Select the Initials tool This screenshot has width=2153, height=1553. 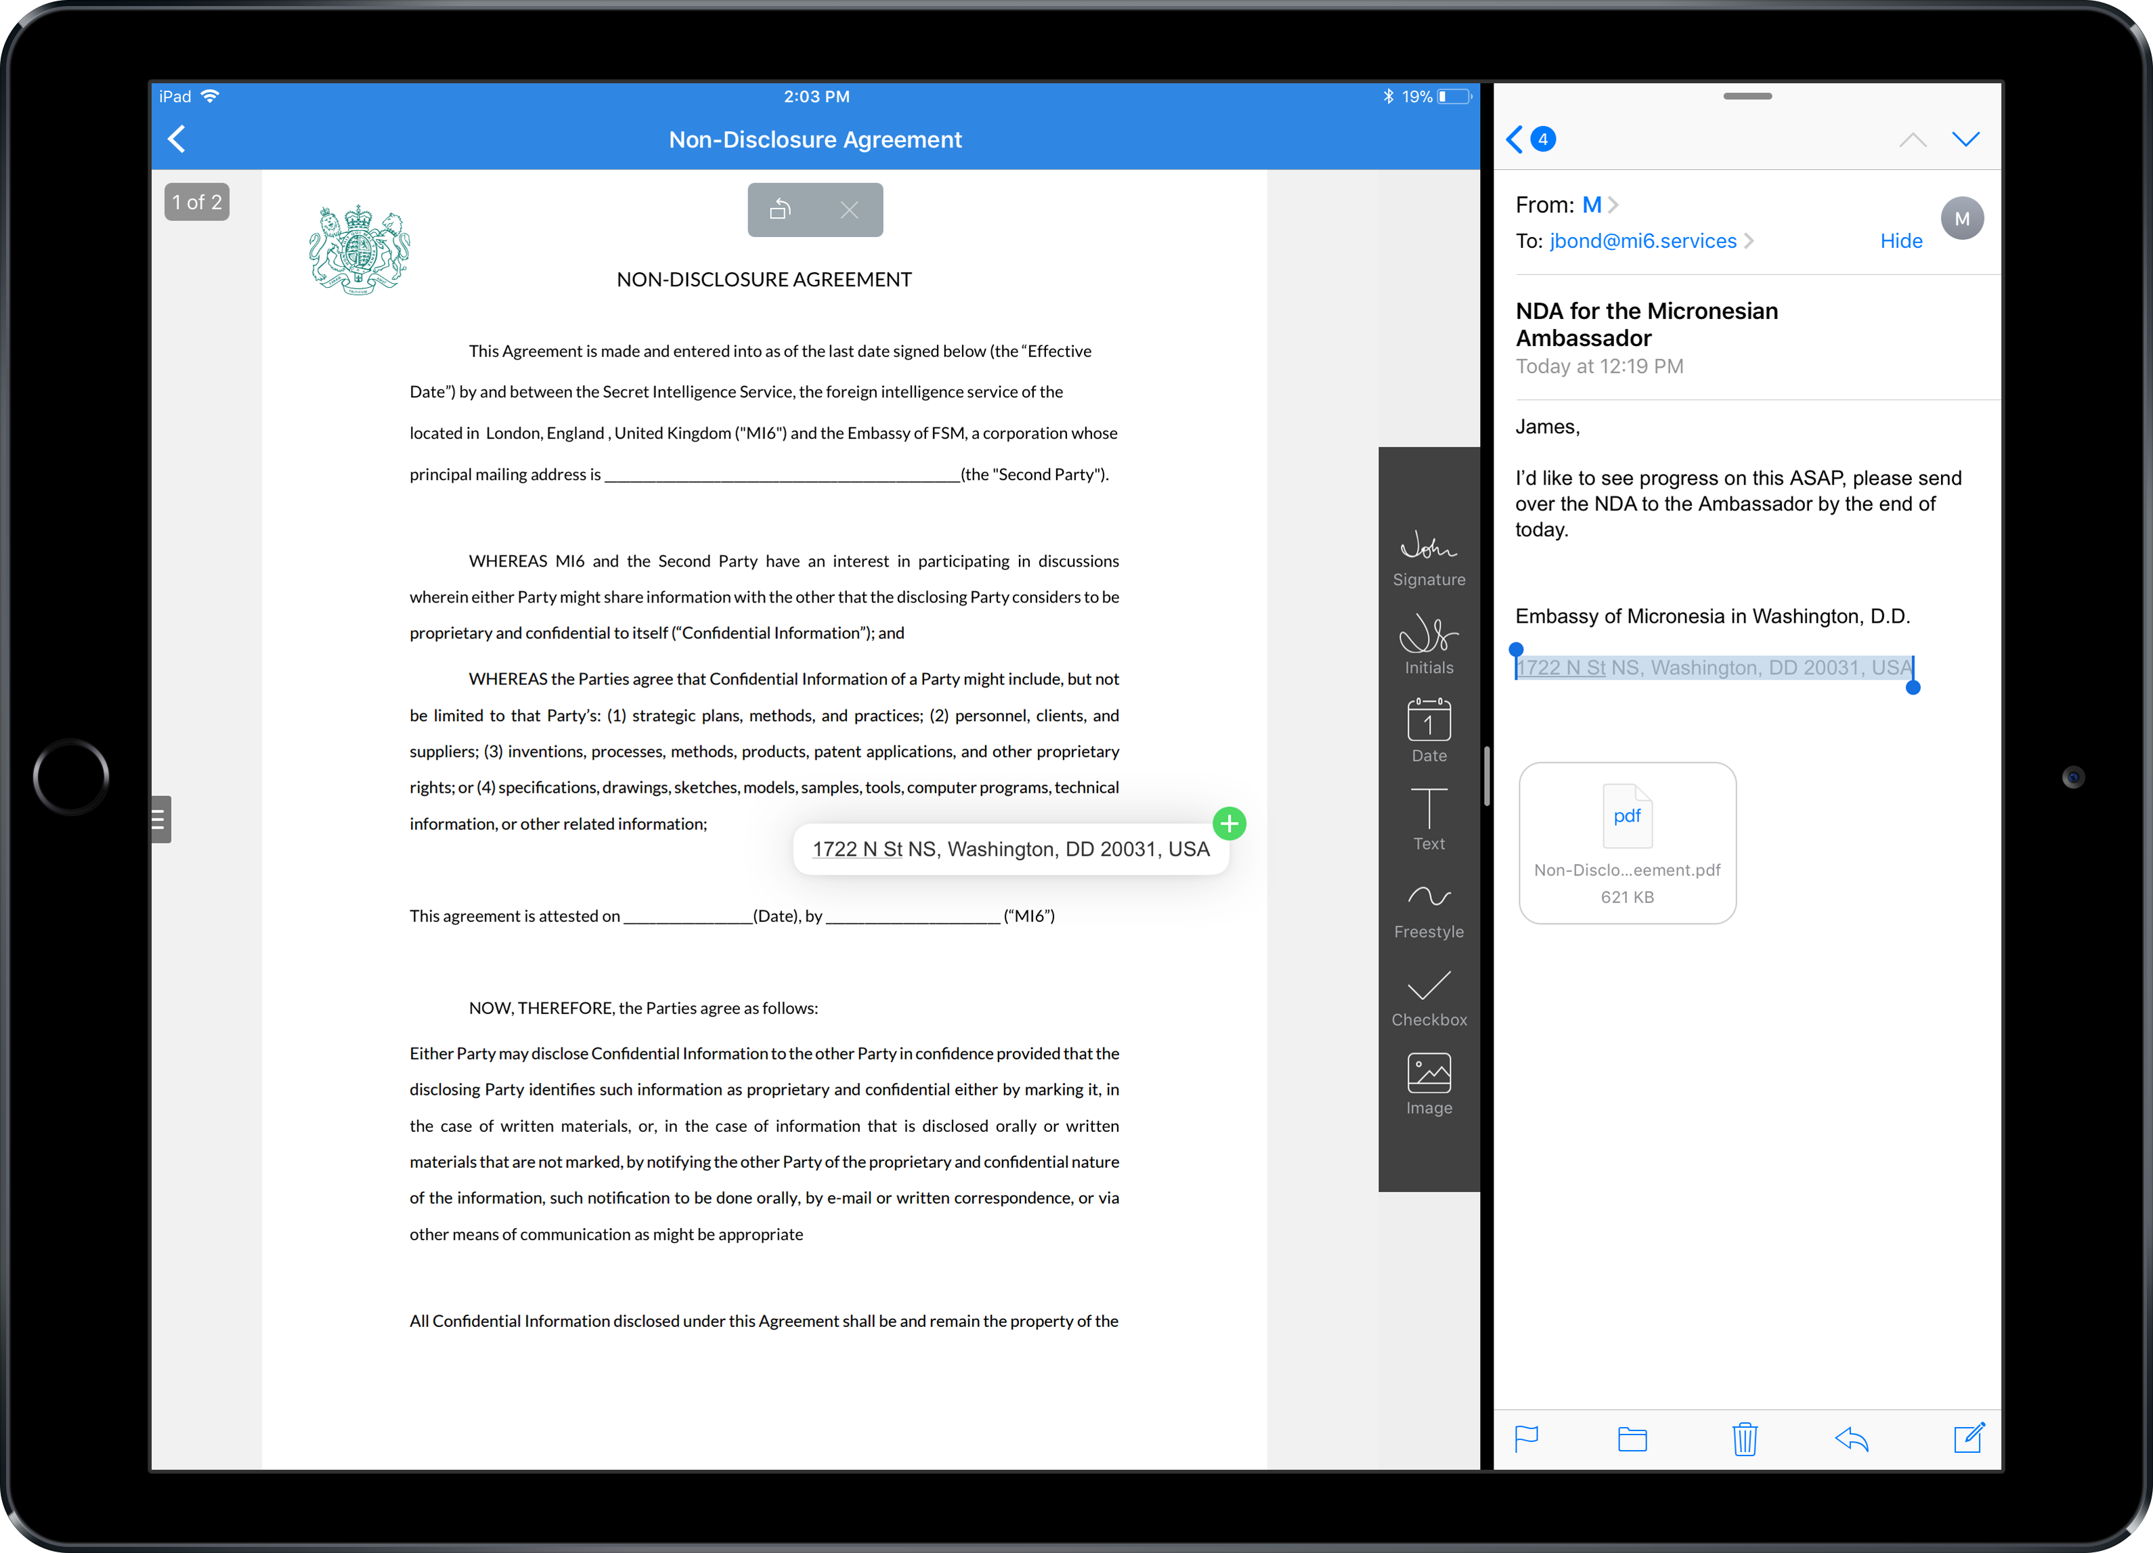(1429, 644)
